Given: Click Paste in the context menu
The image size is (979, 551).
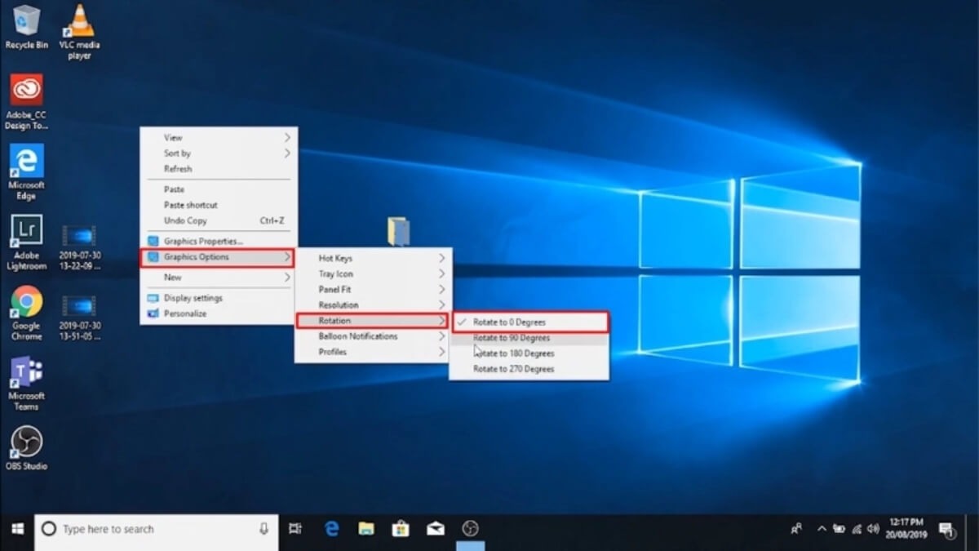Looking at the screenshot, I should (219, 189).
